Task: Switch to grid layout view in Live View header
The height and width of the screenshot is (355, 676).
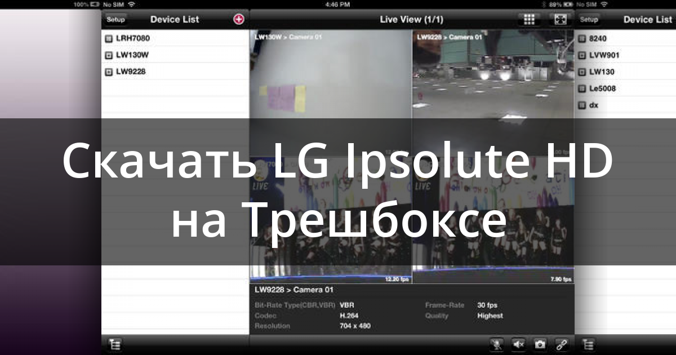Action: point(529,19)
